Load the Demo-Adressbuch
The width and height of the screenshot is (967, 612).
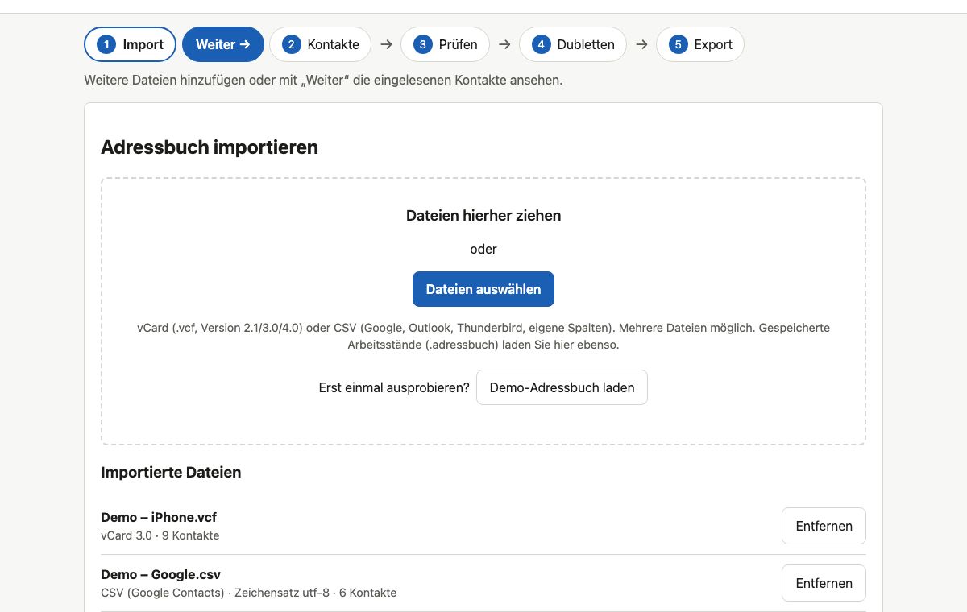pos(562,387)
